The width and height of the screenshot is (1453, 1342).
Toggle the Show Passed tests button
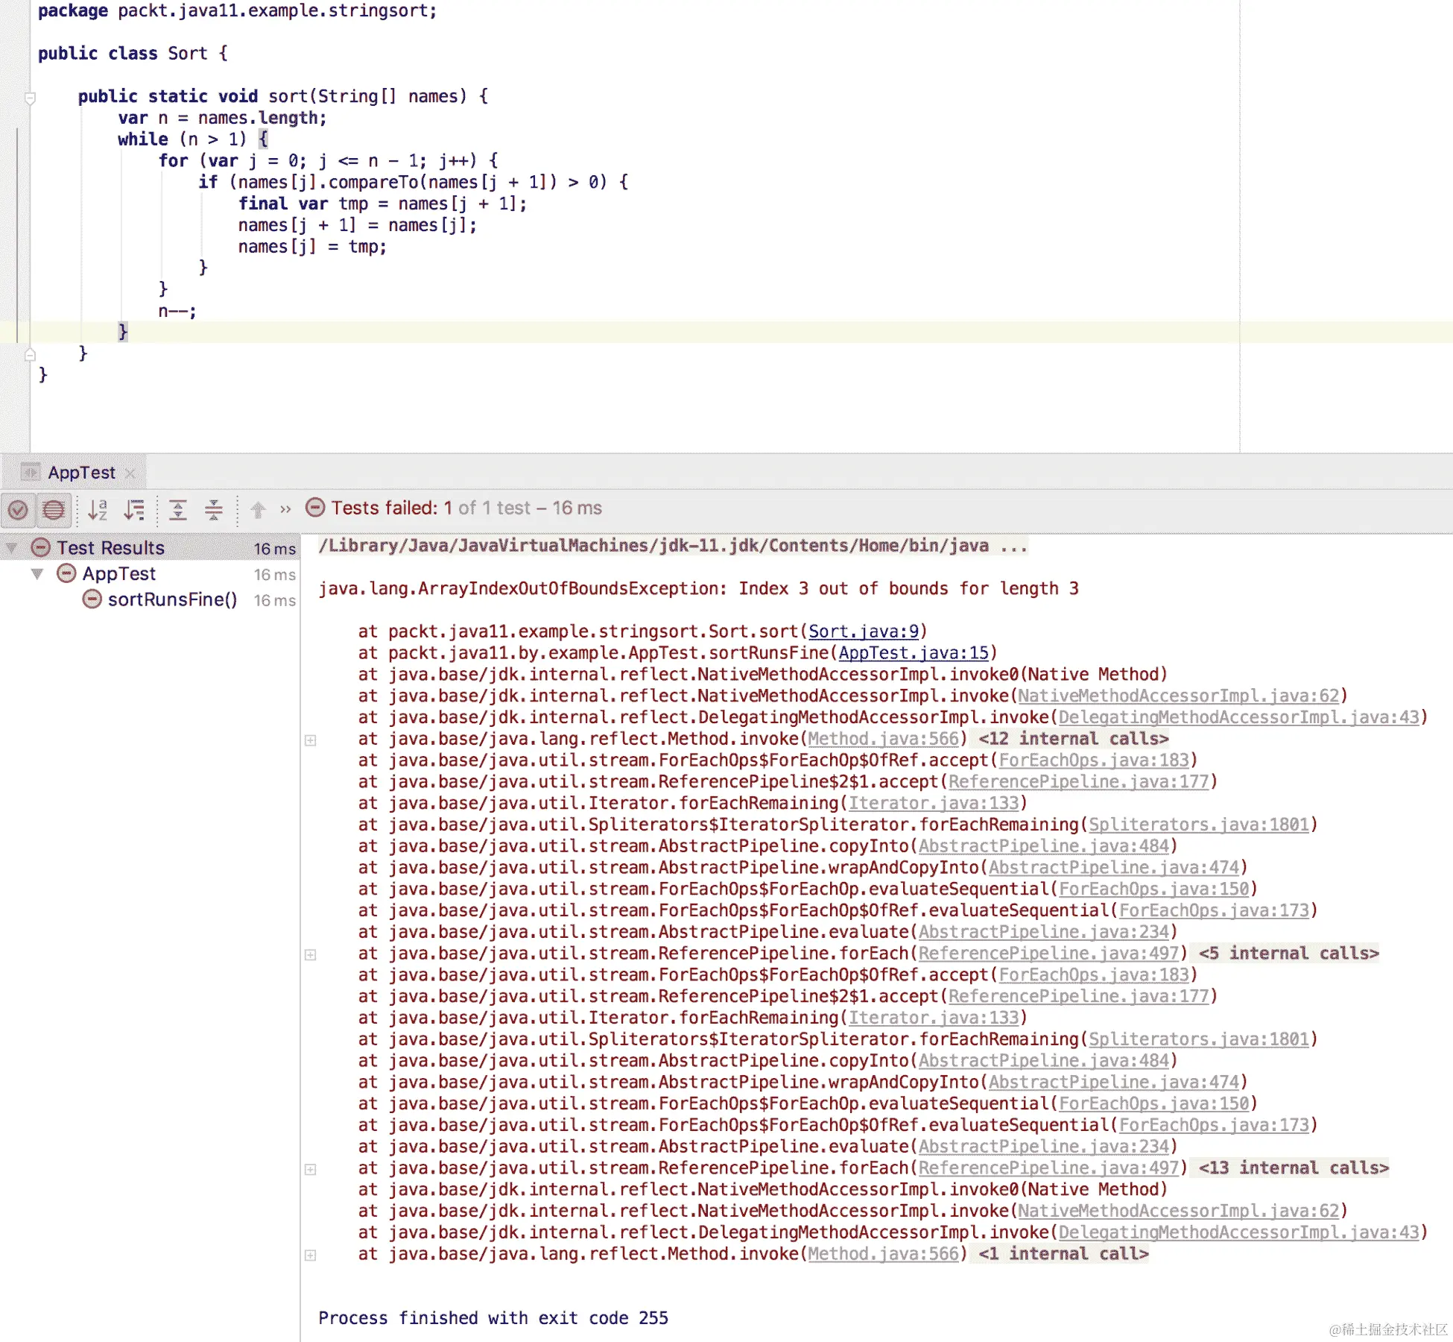coord(18,510)
